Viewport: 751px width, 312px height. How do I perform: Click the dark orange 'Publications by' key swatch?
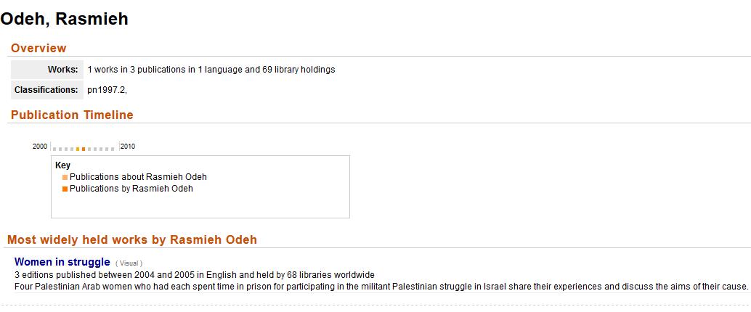[x=65, y=189]
